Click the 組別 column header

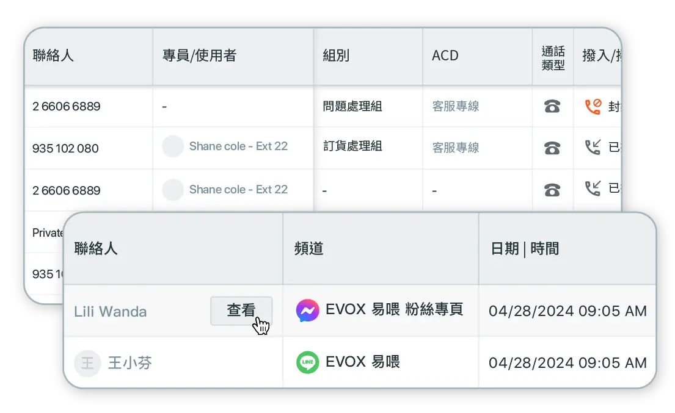(x=336, y=56)
